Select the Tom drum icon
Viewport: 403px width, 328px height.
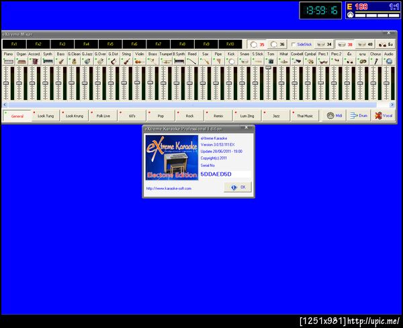[x=271, y=61]
